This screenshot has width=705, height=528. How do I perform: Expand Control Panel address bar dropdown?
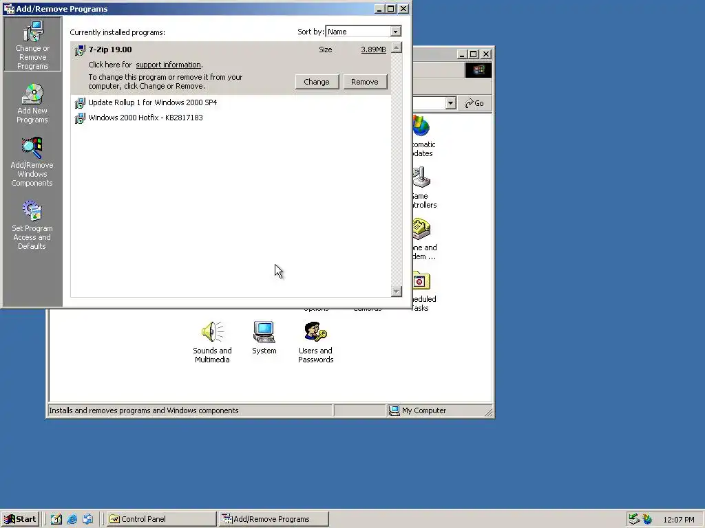[450, 103]
